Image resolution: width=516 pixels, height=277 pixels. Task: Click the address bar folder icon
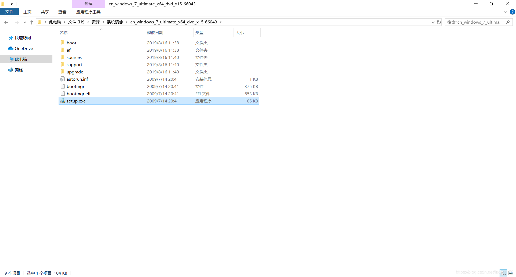40,22
